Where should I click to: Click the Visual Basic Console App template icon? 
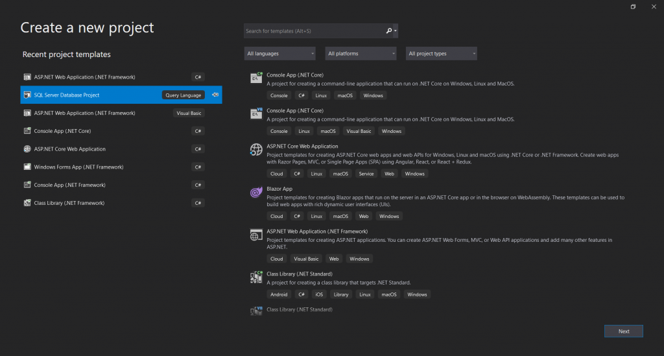pyautogui.click(x=255, y=113)
